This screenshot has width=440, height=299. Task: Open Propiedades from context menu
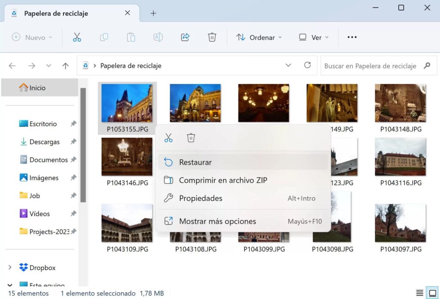pyautogui.click(x=201, y=198)
